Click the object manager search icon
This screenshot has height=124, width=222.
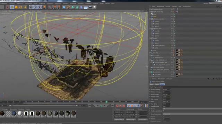[217, 7]
